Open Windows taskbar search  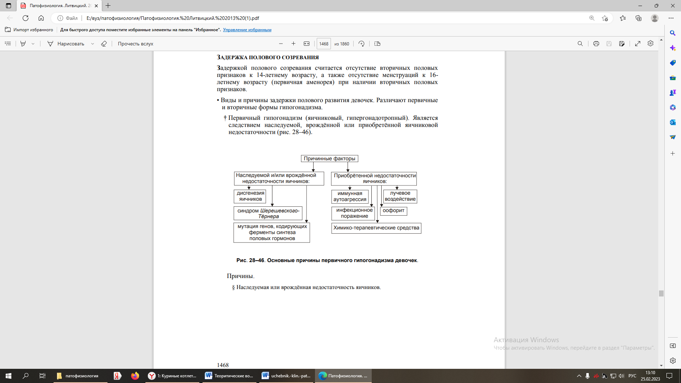click(26, 376)
